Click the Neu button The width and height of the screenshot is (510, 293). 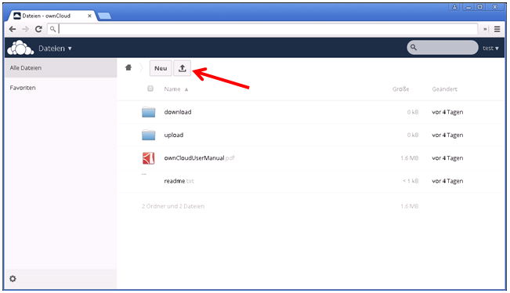click(161, 68)
